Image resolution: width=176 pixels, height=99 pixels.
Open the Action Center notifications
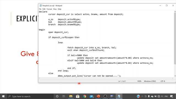pyautogui.click(x=172, y=96)
